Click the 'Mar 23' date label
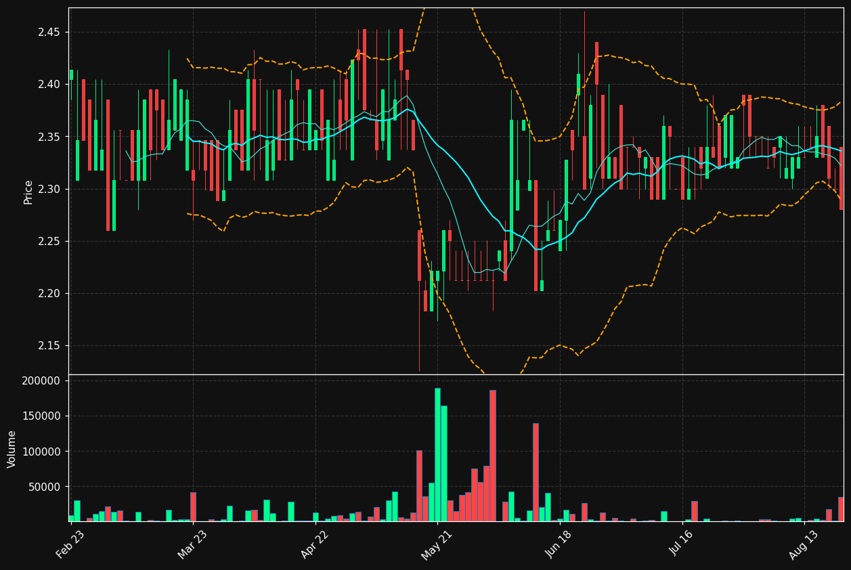The height and width of the screenshot is (570, 851). [x=193, y=544]
